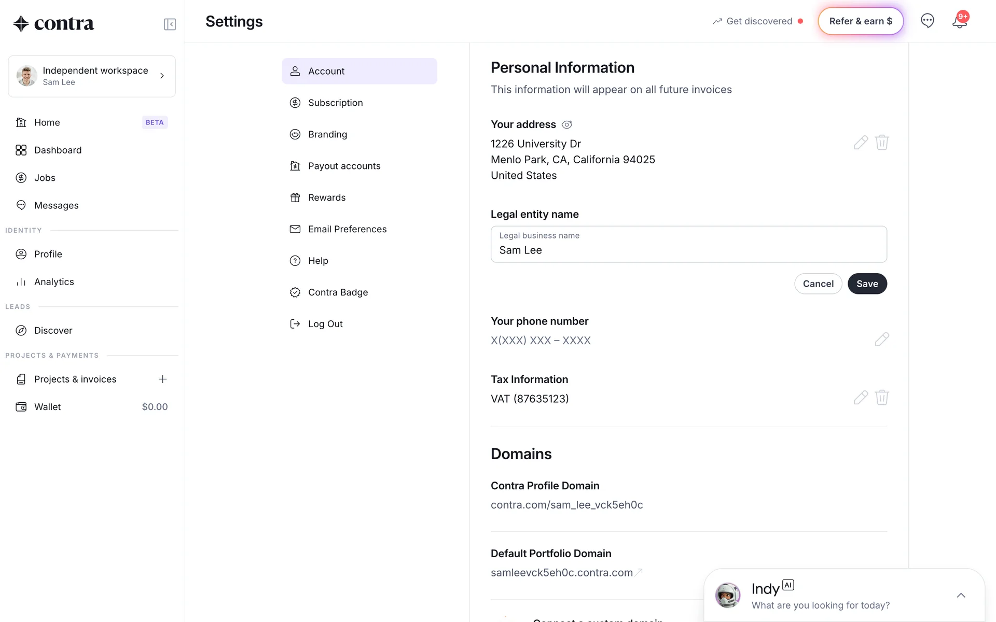This screenshot has height=622, width=996.
Task: Expand the Independent workspace switcher
Action: (92, 76)
